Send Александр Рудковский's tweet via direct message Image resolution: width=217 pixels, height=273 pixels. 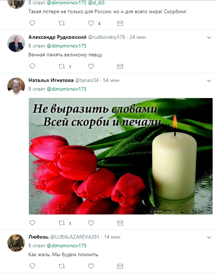[x=120, y=66]
